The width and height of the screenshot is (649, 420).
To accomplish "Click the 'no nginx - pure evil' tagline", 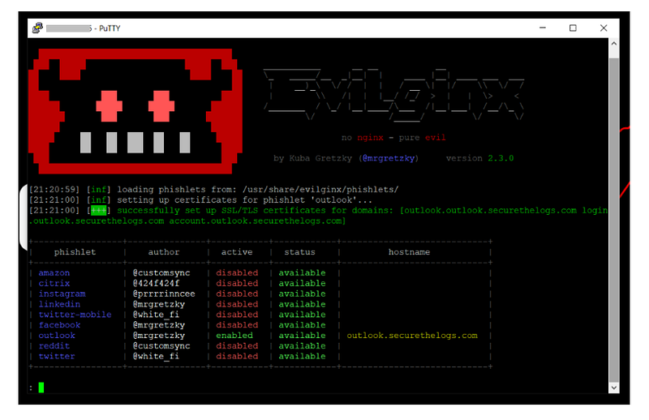I will 393,137.
